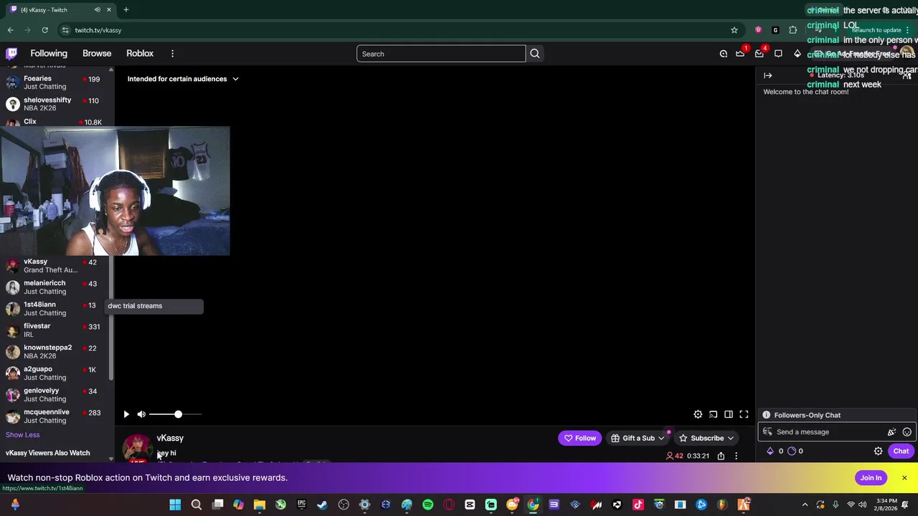Play the paused stream
918x516 pixels.
pos(126,414)
